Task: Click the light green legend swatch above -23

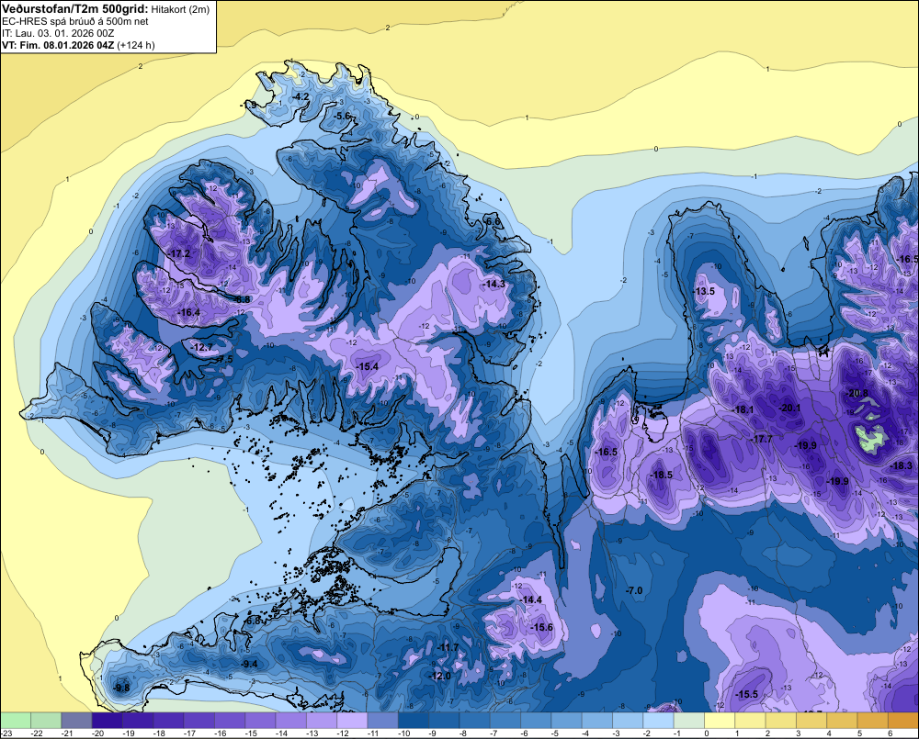Action: 16,721
